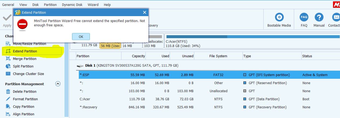Sort by Capacity column header

tap(134, 56)
